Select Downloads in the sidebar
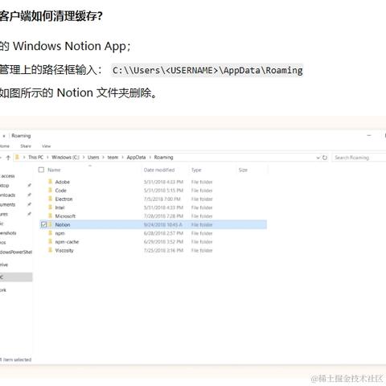 click(7, 195)
